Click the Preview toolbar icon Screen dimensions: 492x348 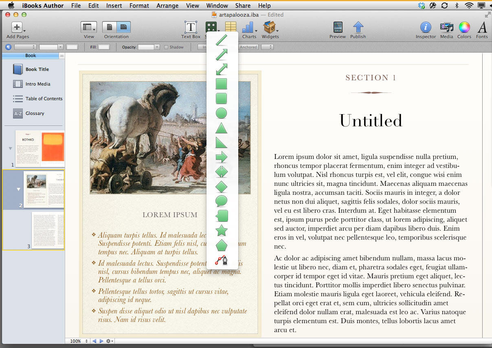[337, 28]
